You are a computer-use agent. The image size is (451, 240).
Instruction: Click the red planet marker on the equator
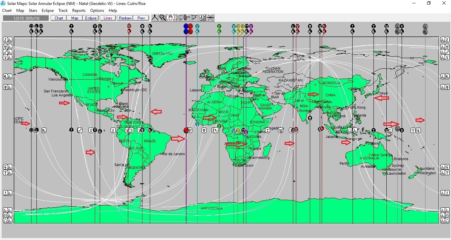click(186, 130)
